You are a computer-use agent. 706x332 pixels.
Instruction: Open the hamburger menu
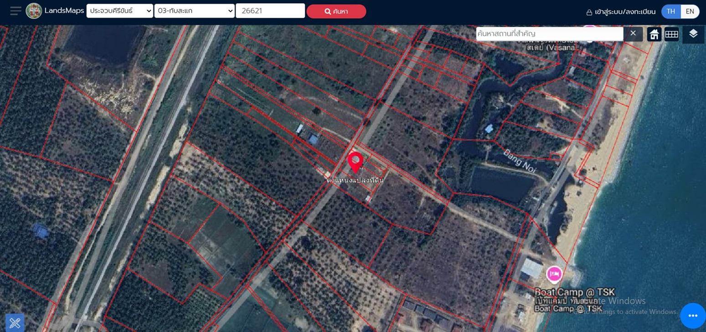point(15,11)
